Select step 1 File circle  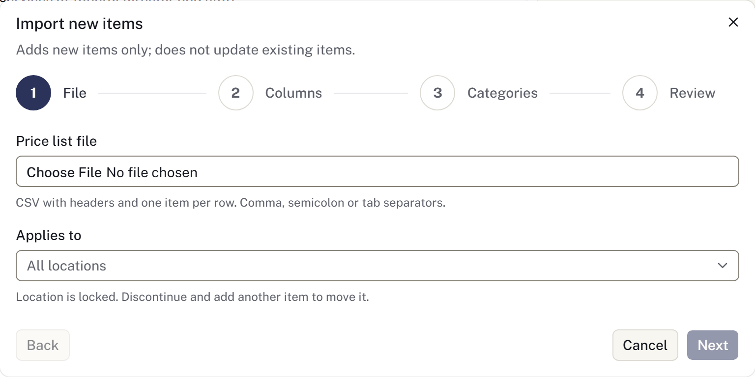point(33,93)
